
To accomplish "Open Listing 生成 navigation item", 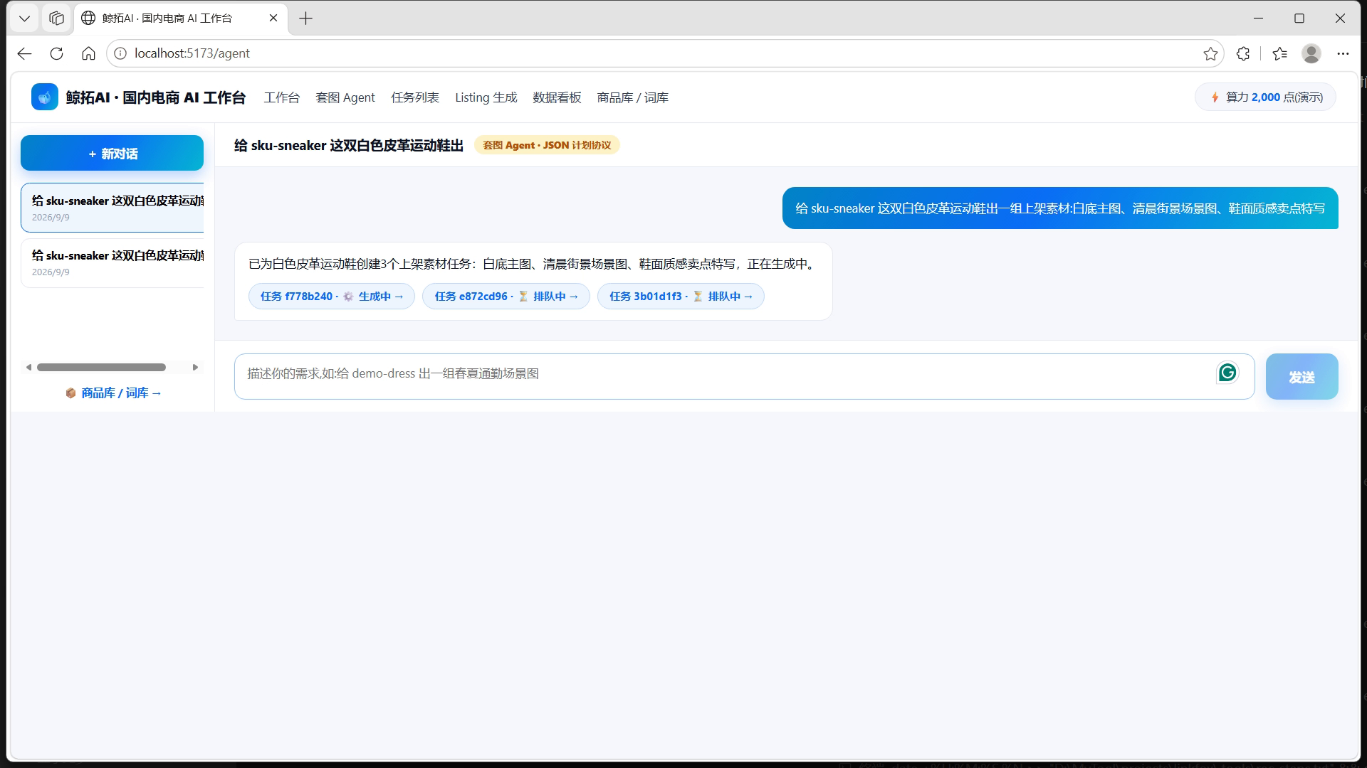I will 486,97.
